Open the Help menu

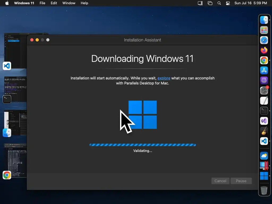pyautogui.click(x=84, y=3)
